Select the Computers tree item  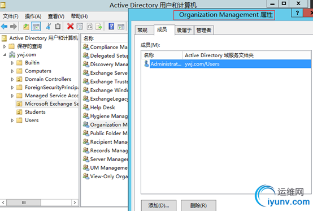(38, 71)
